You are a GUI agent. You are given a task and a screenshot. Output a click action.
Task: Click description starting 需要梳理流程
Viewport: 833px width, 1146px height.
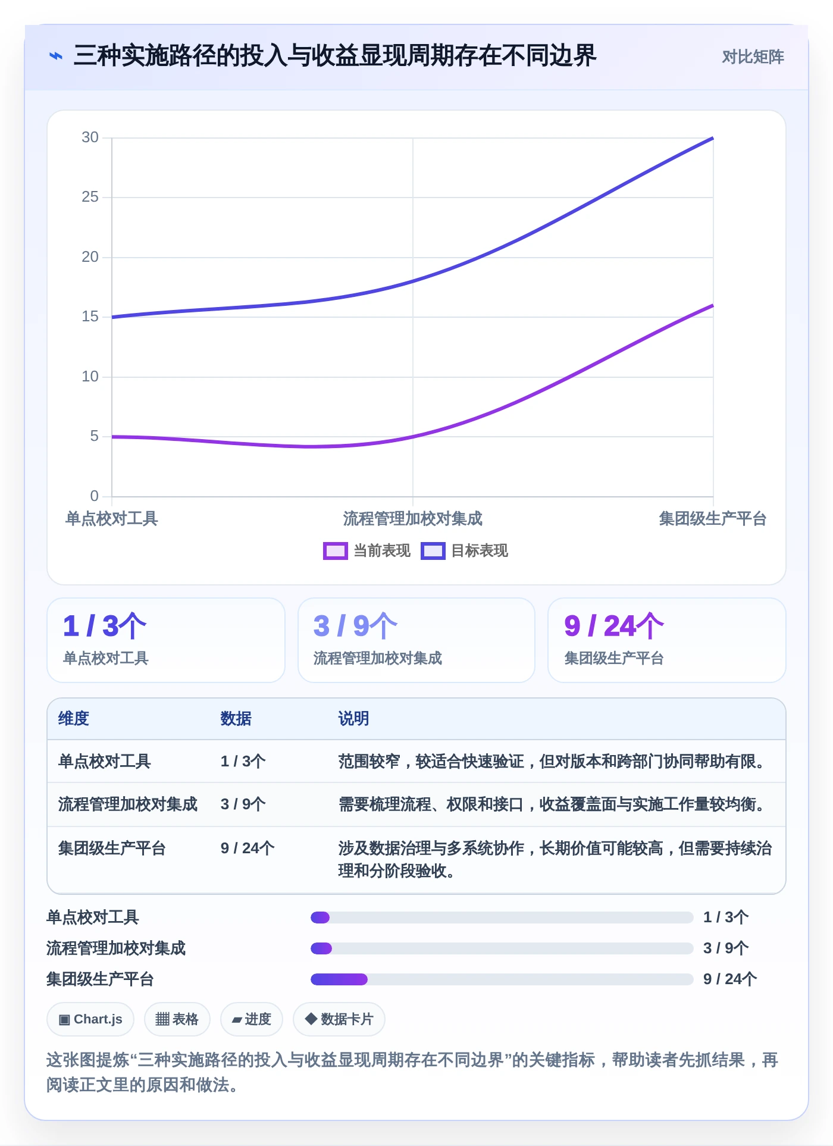coord(555,804)
